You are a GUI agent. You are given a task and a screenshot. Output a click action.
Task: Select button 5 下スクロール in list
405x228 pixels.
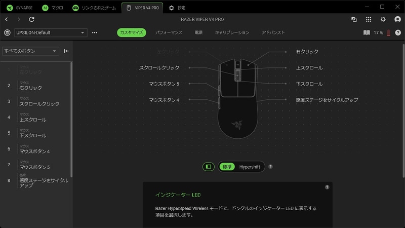tap(35, 133)
